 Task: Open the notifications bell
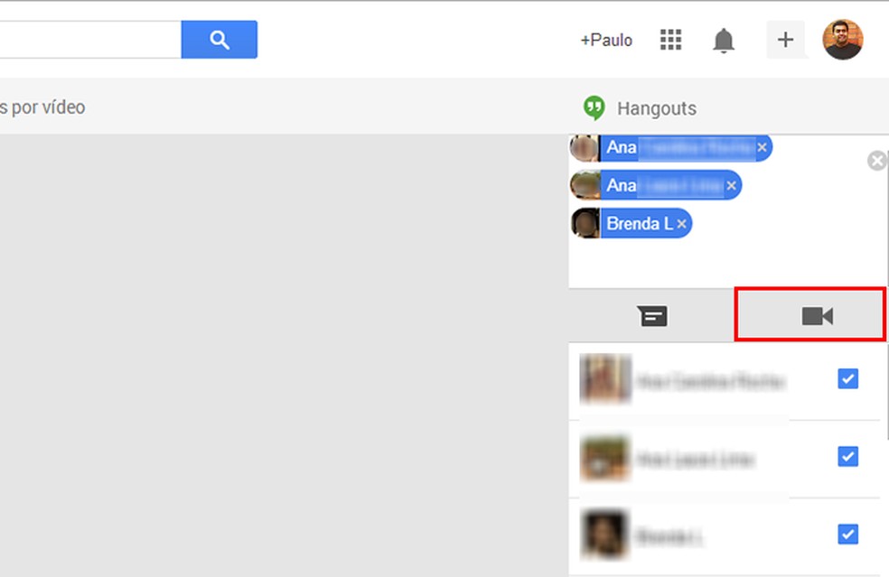point(724,41)
